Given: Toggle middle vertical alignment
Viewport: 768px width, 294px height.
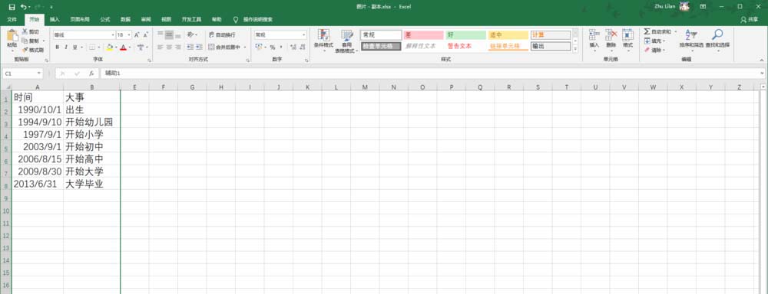Looking at the screenshot, I should (x=169, y=35).
